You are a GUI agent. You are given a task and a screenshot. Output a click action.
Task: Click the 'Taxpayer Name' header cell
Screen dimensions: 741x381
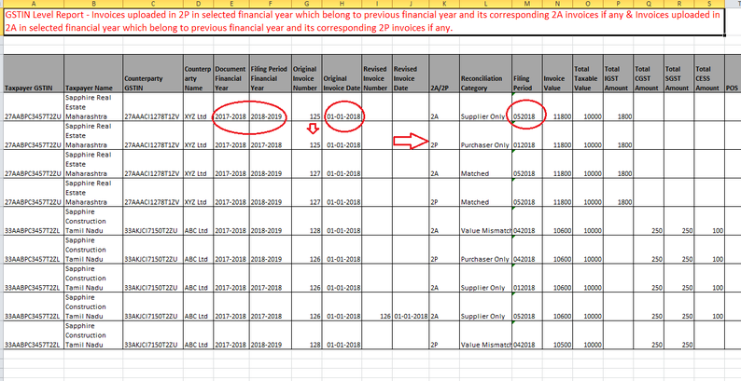[x=93, y=73]
